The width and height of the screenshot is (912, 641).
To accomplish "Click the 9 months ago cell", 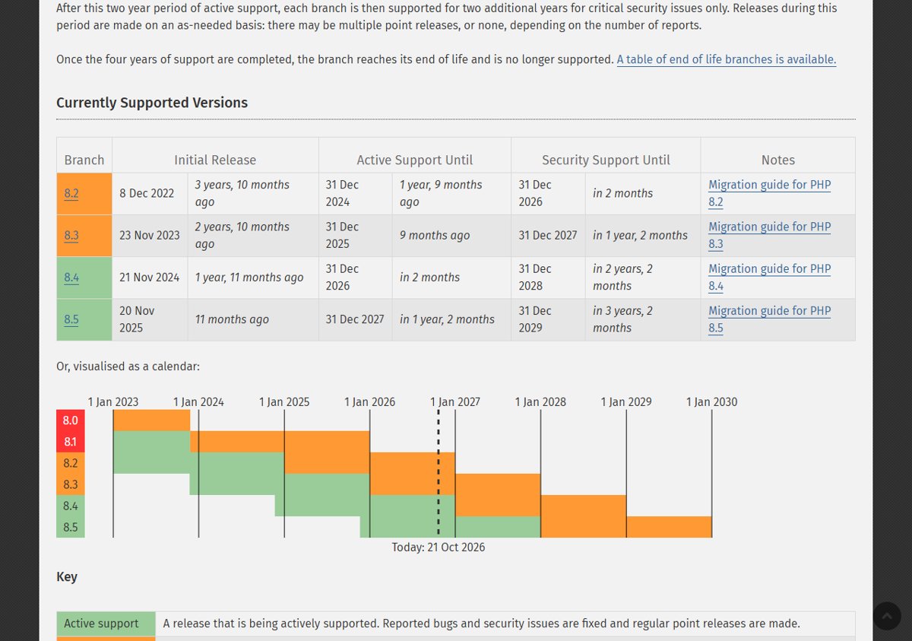I will (451, 235).
